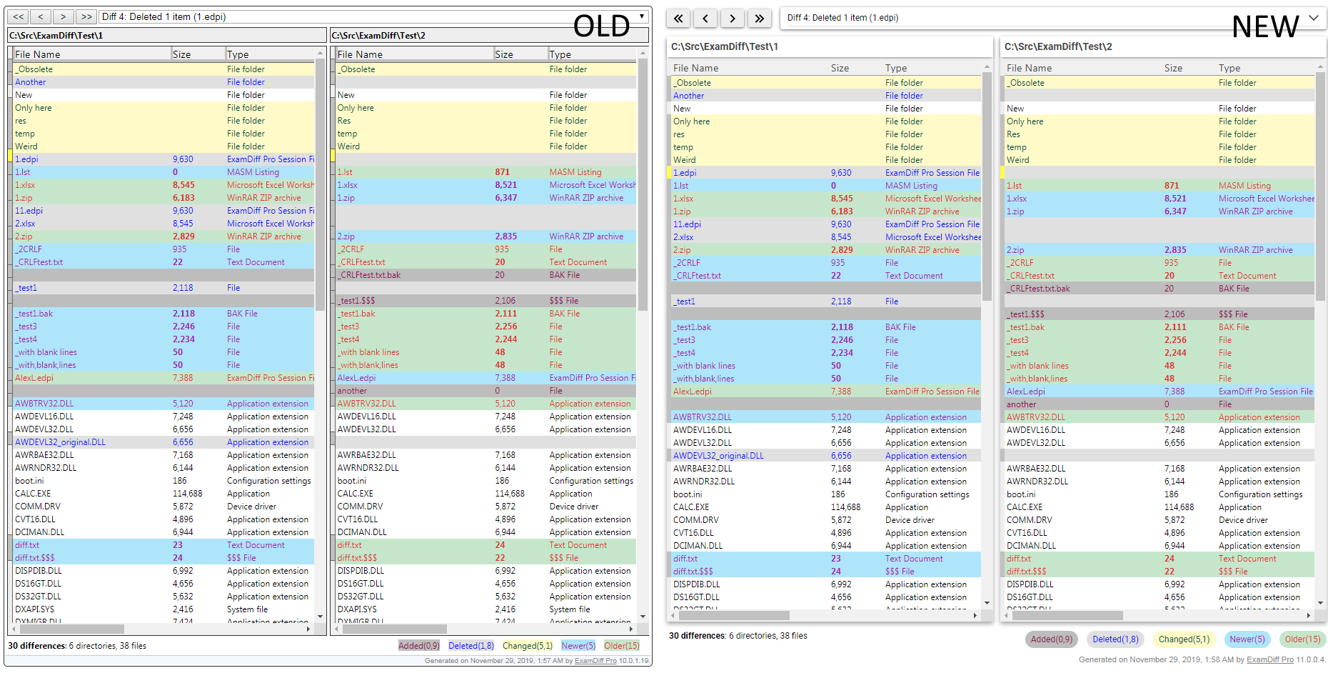The width and height of the screenshot is (1328, 673).
Task: Open the diff dropdown in OLD report
Action: click(x=374, y=16)
